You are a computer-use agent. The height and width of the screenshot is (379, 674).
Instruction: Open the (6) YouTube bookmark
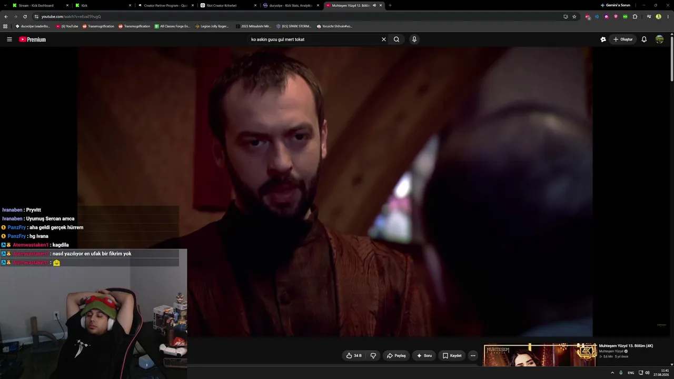pos(67,26)
